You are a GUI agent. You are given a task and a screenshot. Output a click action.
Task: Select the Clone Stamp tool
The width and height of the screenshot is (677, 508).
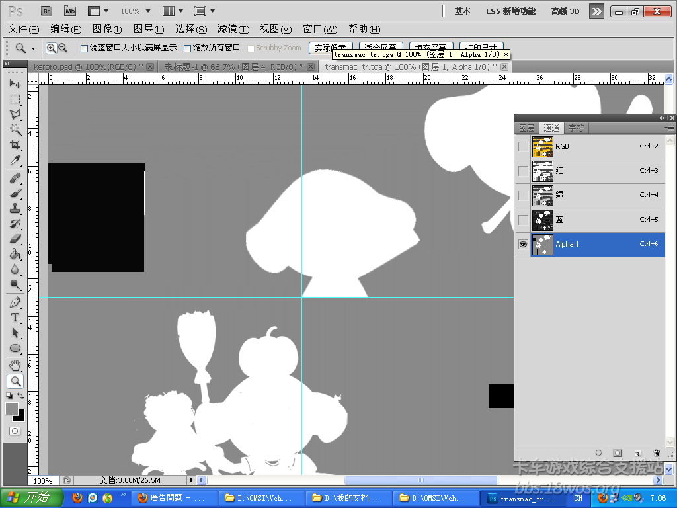[15, 208]
